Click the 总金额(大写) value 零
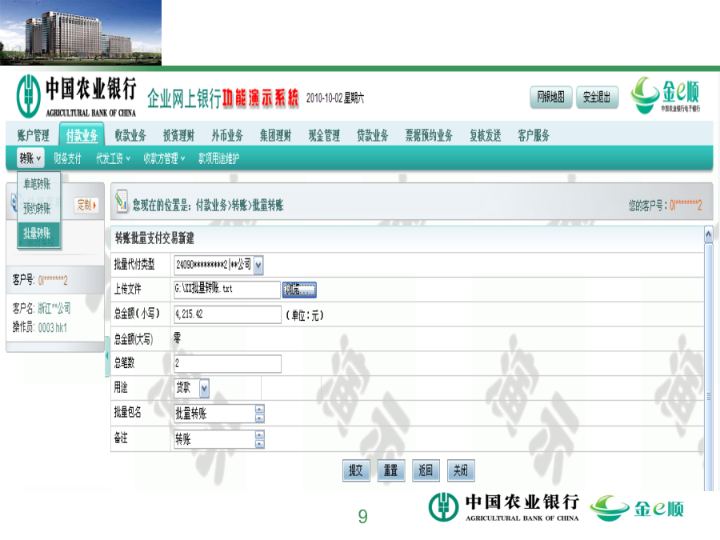The height and width of the screenshot is (540, 720). pyautogui.click(x=178, y=338)
